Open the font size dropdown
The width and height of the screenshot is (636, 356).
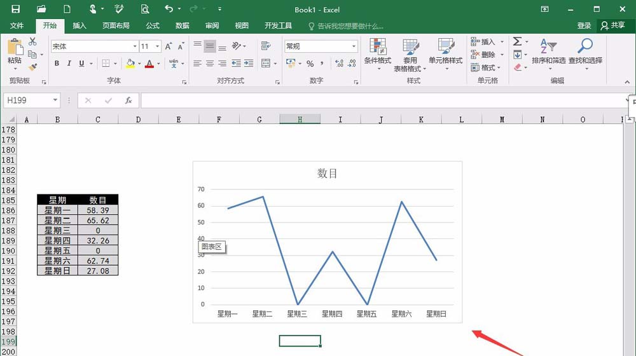tap(157, 46)
